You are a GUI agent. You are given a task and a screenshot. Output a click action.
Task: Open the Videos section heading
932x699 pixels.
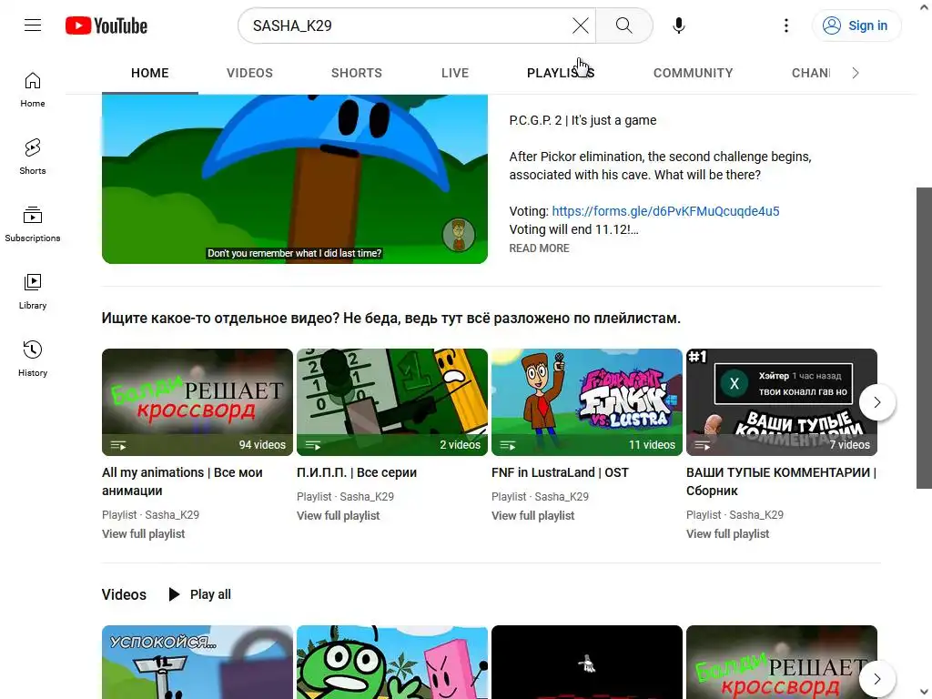pyautogui.click(x=124, y=594)
